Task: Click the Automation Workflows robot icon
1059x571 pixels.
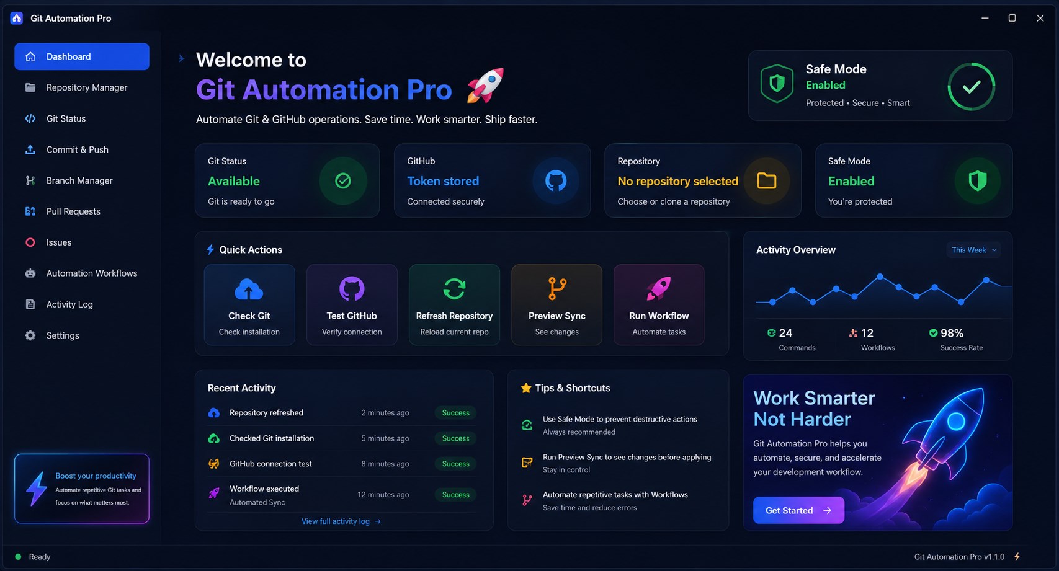Action: tap(30, 273)
